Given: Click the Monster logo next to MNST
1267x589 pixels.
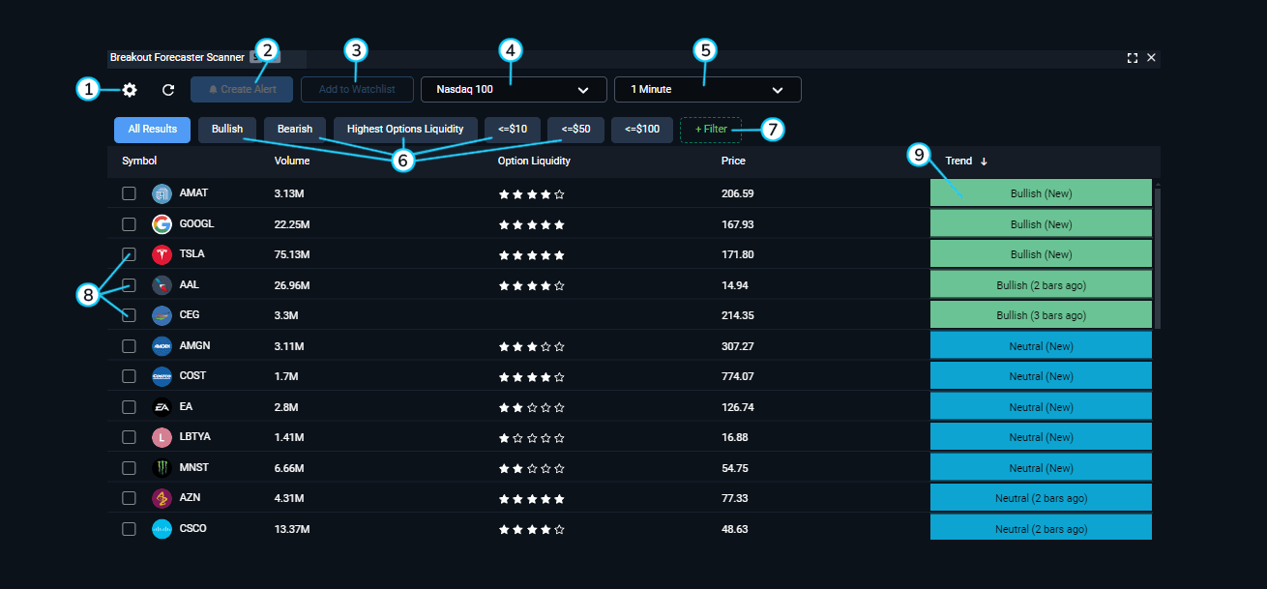Looking at the screenshot, I should [162, 467].
